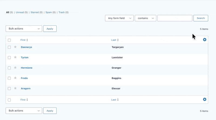Show the Trash entries filter

tap(62, 12)
